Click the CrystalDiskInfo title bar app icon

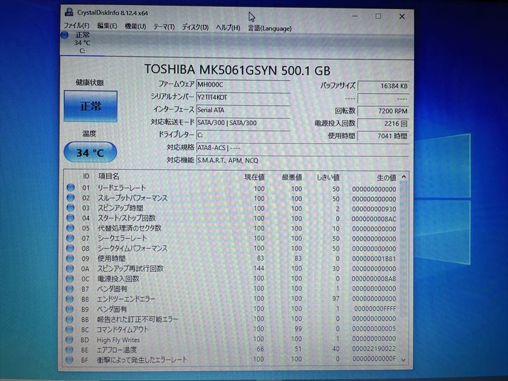pyautogui.click(x=69, y=12)
